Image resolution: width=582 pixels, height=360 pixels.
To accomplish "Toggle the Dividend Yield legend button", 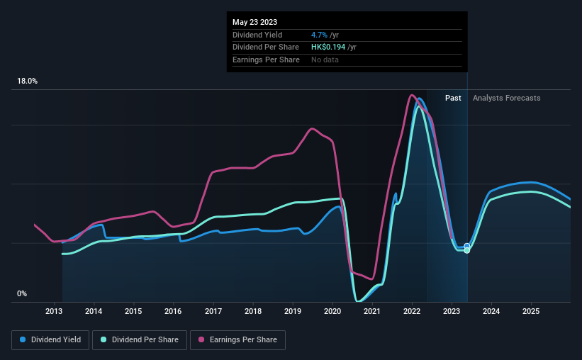I will point(50,340).
